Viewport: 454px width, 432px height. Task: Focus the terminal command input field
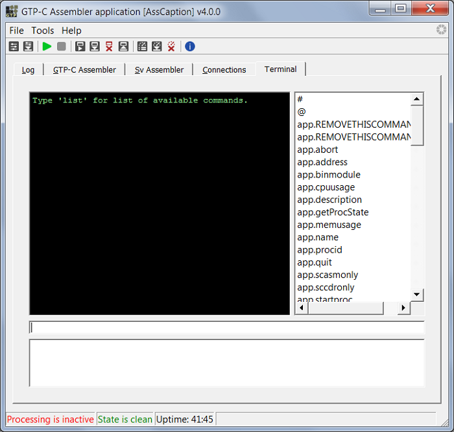[x=227, y=327]
